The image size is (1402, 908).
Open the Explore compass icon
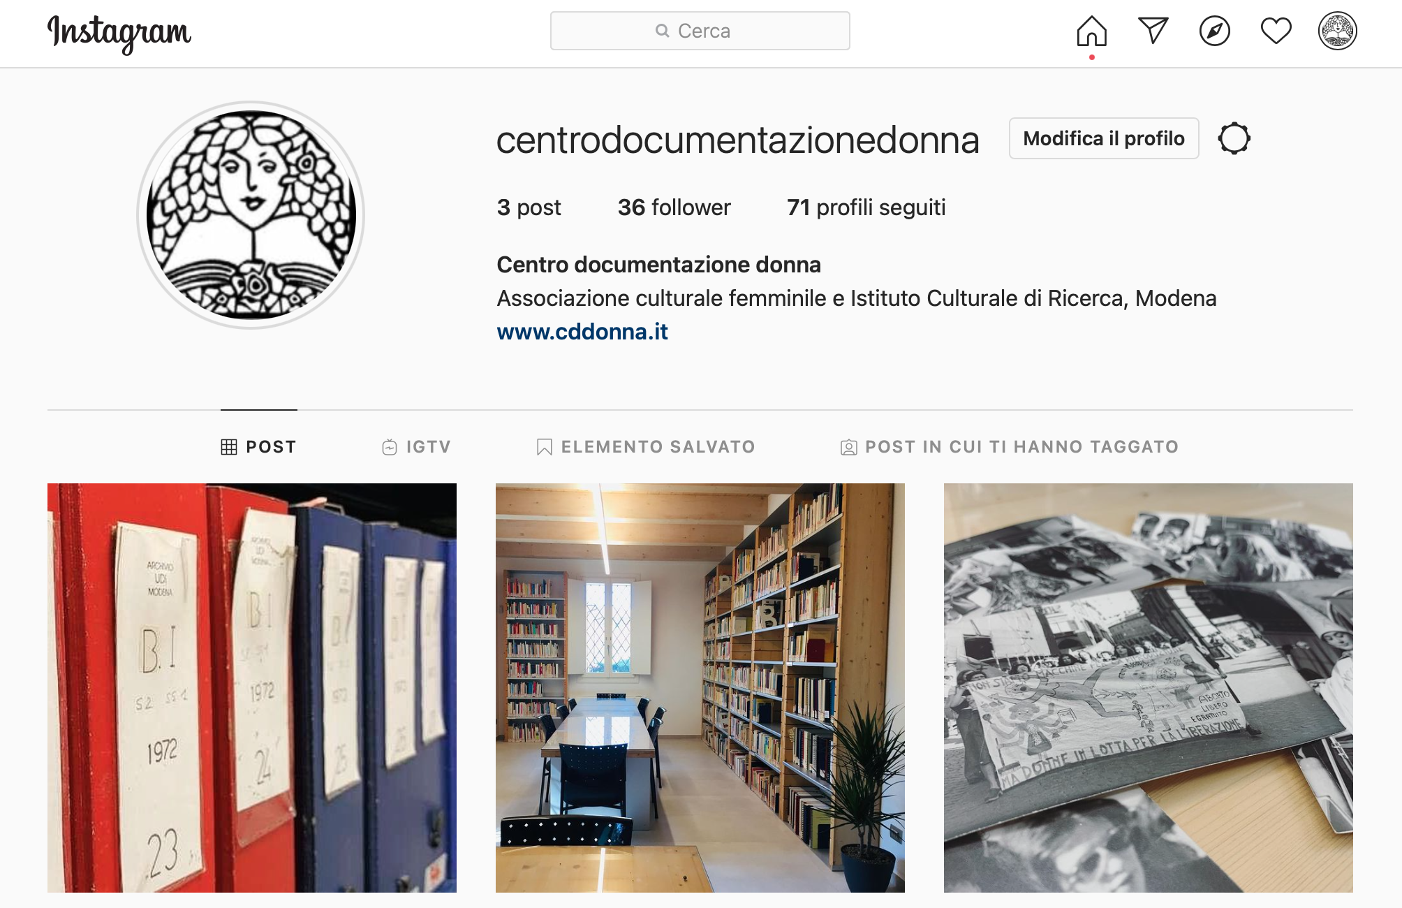[1215, 31]
